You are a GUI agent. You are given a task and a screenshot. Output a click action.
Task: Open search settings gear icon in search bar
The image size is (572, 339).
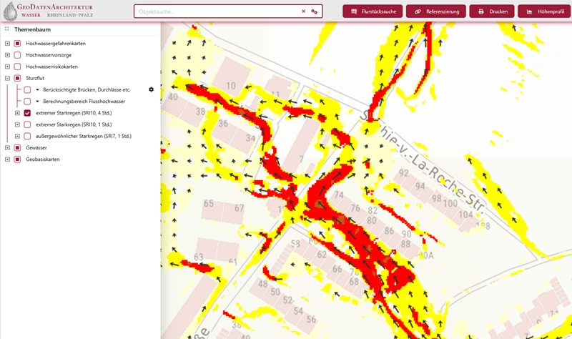point(314,11)
